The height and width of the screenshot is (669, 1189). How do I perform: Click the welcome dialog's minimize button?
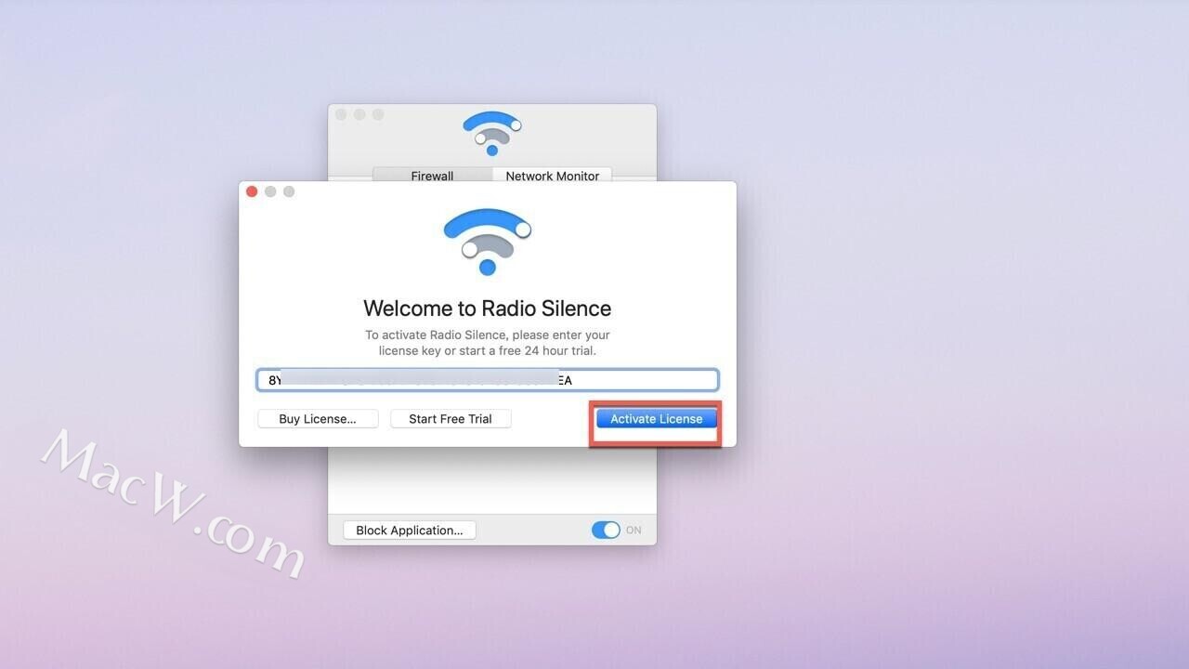(x=270, y=191)
